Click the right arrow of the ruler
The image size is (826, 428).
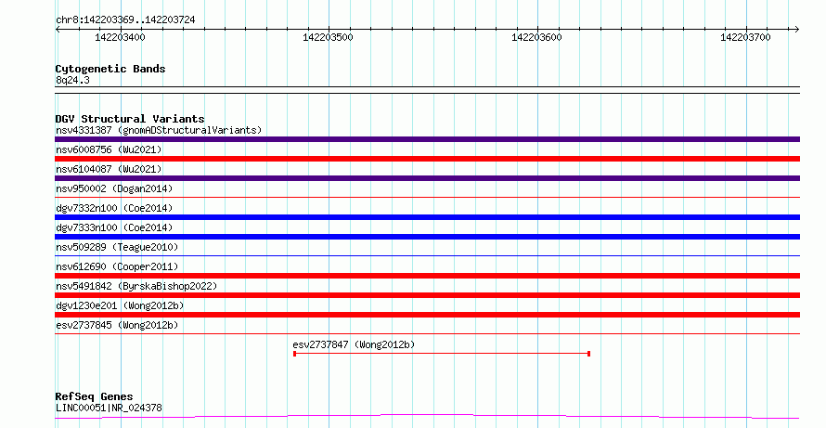click(797, 29)
